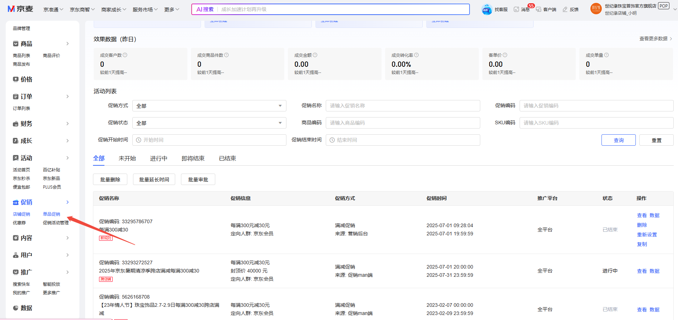The height and width of the screenshot is (320, 678).
Task: Click the 成交转化率 help icon
Action: point(417,55)
